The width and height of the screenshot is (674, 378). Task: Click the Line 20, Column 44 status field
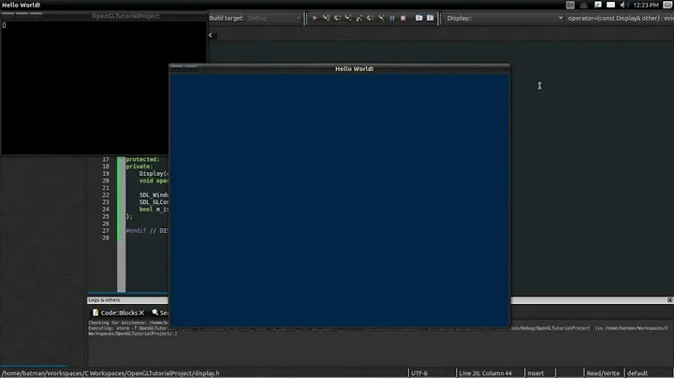click(x=485, y=373)
